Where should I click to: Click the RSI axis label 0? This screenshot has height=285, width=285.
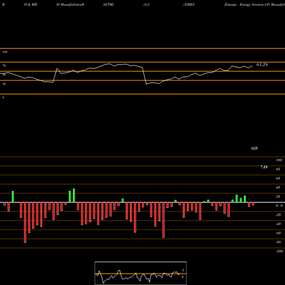click(3, 97)
